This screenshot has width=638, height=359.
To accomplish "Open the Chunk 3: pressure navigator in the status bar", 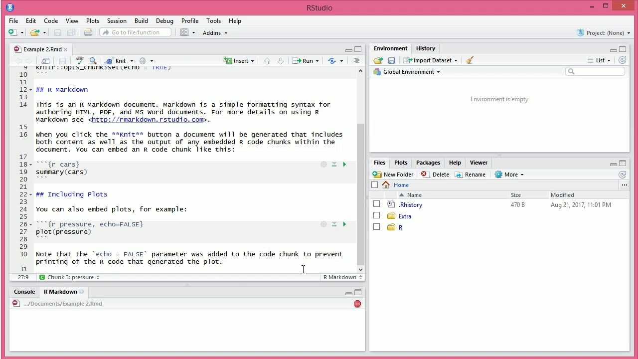I will click(70, 277).
